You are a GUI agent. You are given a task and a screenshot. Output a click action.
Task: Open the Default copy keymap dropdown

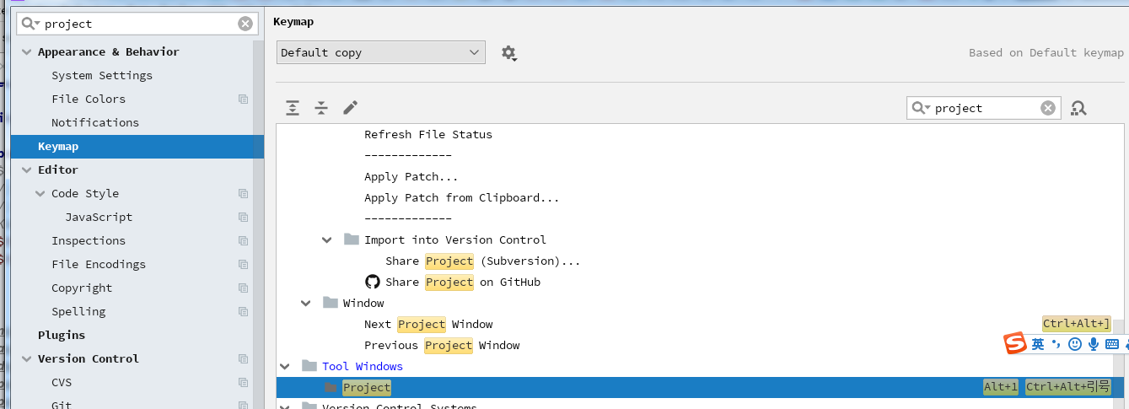[x=381, y=52]
